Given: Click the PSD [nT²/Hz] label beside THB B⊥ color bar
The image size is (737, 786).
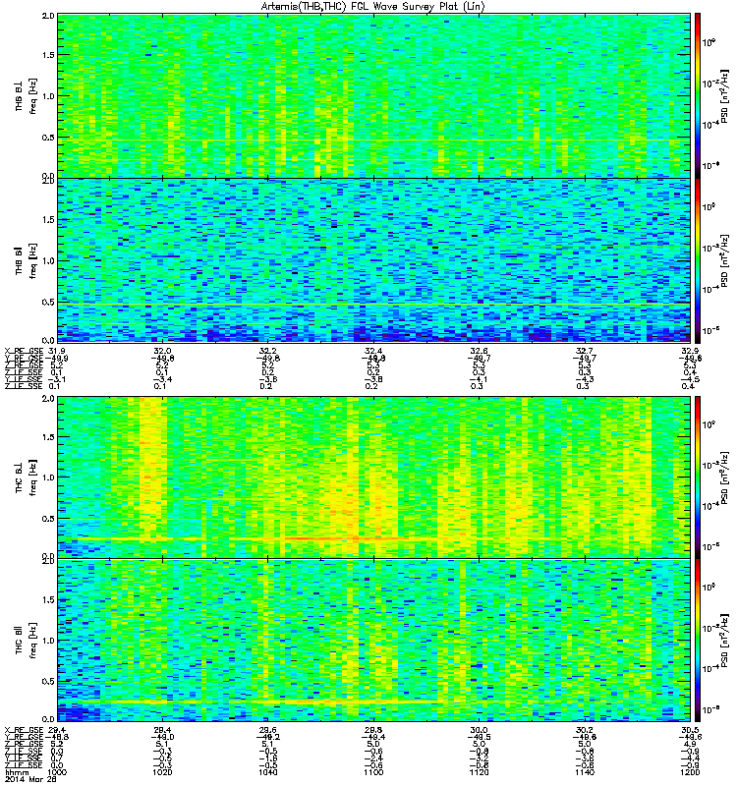Looking at the screenshot, I should [724, 96].
